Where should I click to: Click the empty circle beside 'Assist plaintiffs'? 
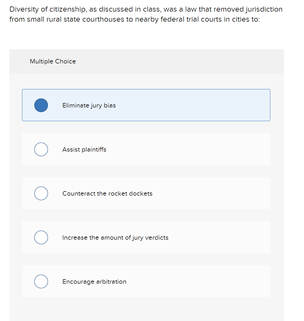pyautogui.click(x=41, y=149)
